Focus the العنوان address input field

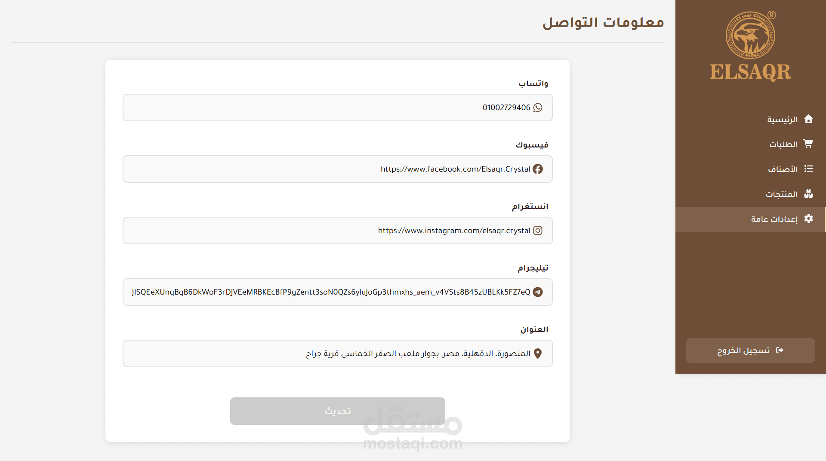(338, 353)
